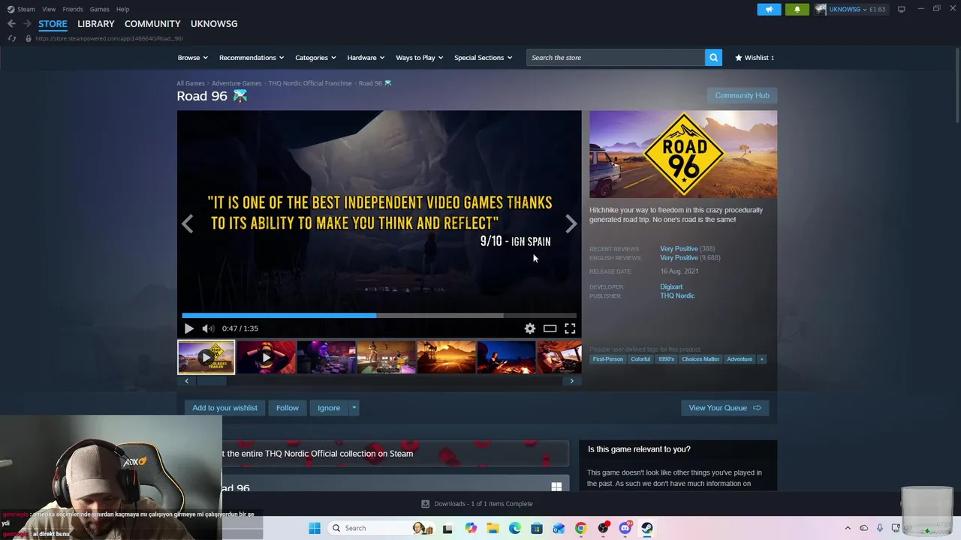Open Chrome from the taskbar
This screenshot has width=961, height=540.
[580, 528]
